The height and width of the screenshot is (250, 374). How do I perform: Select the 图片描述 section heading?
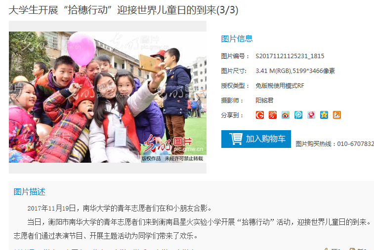[x=29, y=192]
